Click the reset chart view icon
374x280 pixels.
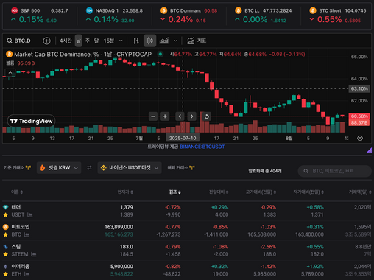[207, 116]
